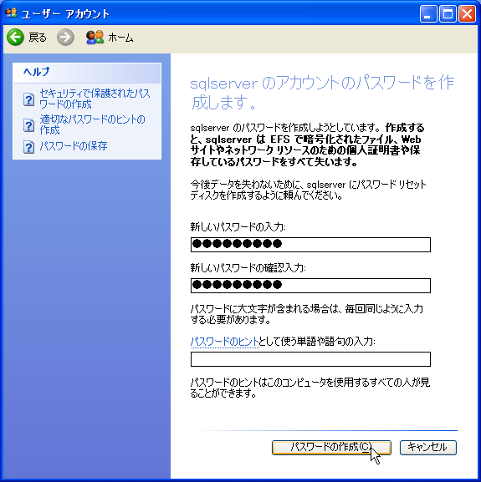Click the パスワードの作成(C) button
The width and height of the screenshot is (481, 482).
click(x=331, y=447)
